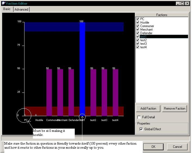Click the purple Commoner bar in chart

(x=49, y=92)
